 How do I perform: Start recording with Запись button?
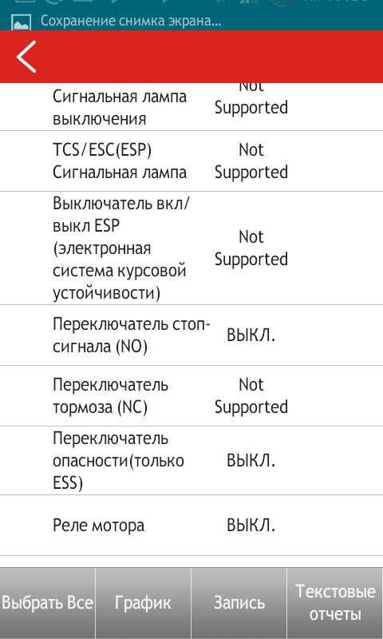[x=239, y=603]
